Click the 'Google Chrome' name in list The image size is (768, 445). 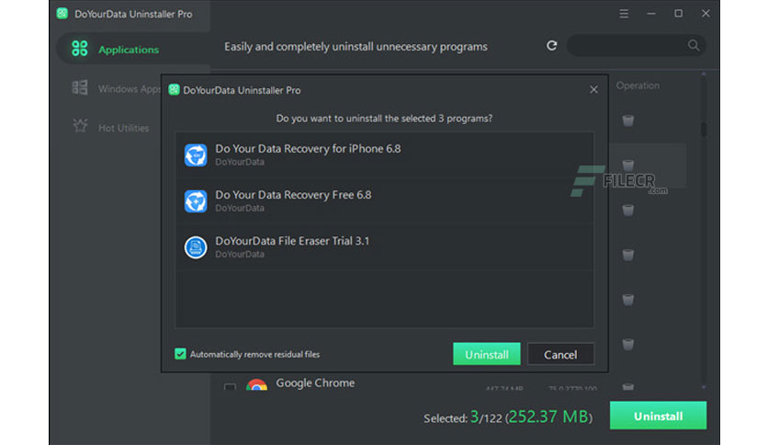pyautogui.click(x=315, y=382)
